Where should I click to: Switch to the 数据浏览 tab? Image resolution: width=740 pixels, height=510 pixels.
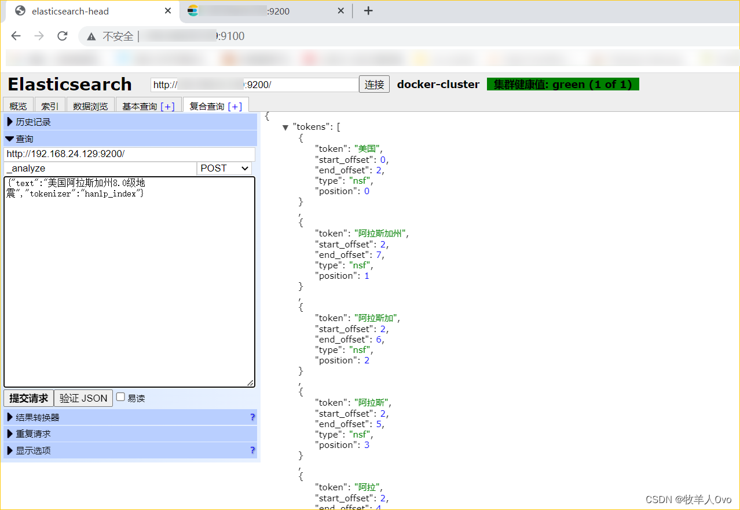pos(91,105)
